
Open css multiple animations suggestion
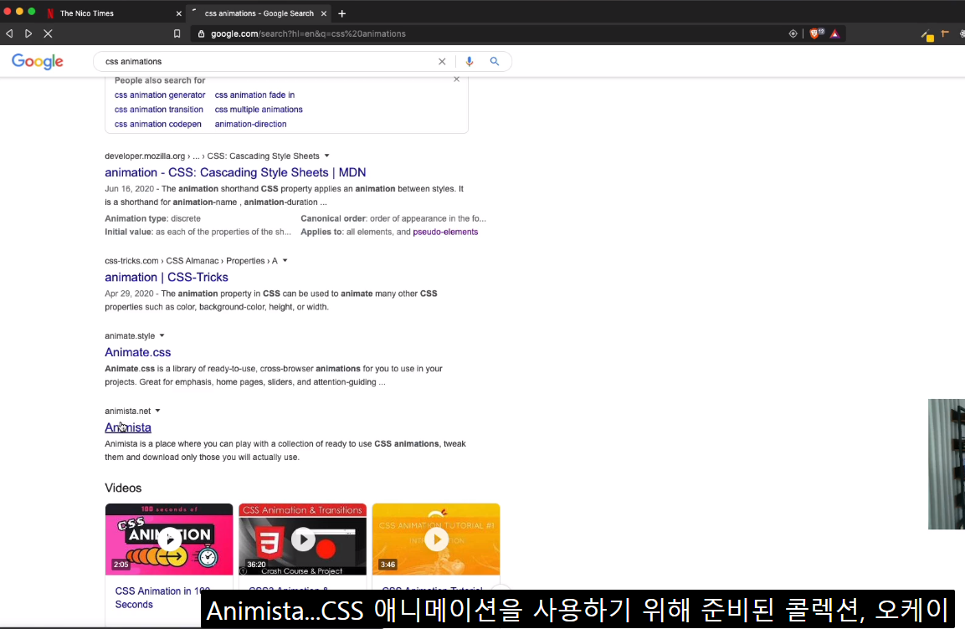[x=259, y=110]
